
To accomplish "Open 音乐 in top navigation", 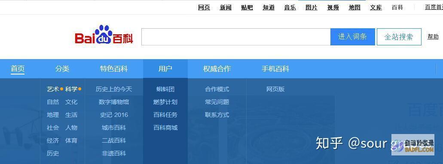I will (x=290, y=8).
